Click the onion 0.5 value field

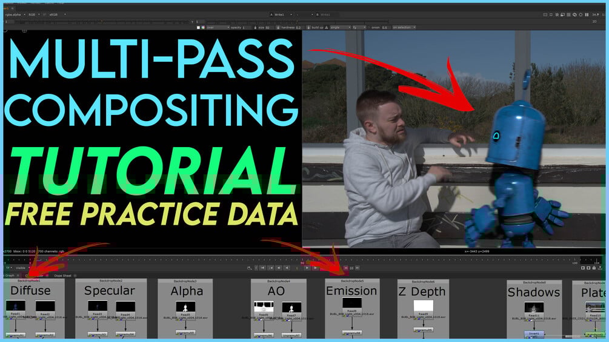[385, 27]
